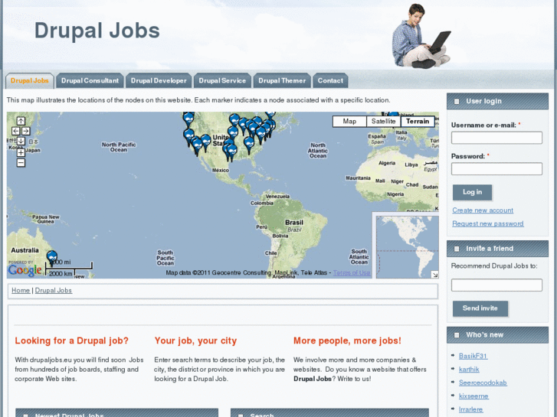Click the Who's new block icon
Viewport: 557px width, 417px height.
coord(457,335)
